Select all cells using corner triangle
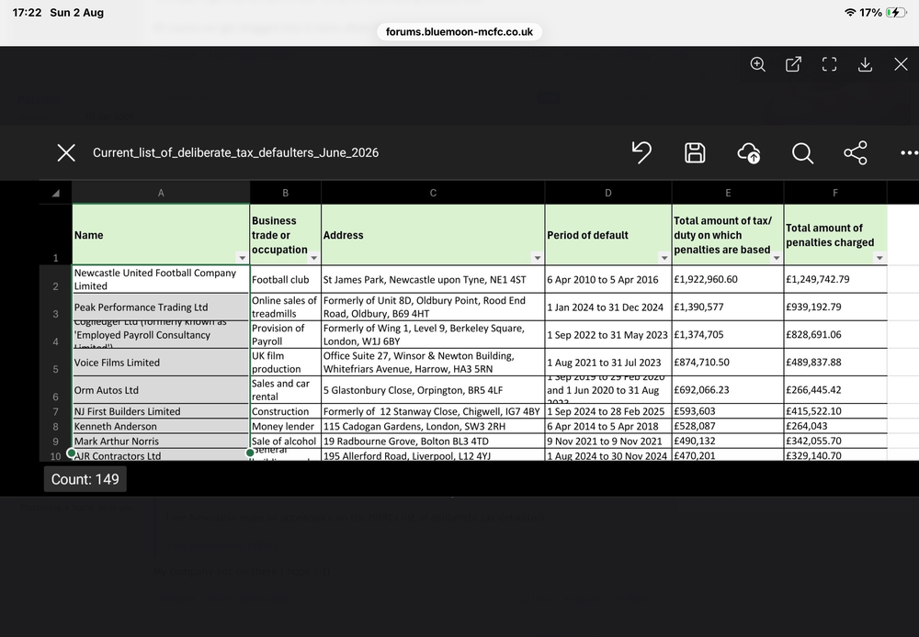Viewport: 919px width, 637px height. [56, 193]
